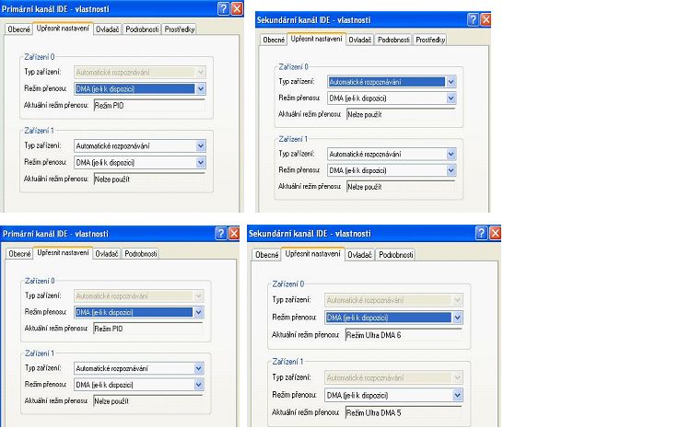Screen dimensions: 691x440
Task: Open Obecné tab in upper Primární window
Action: point(19,29)
